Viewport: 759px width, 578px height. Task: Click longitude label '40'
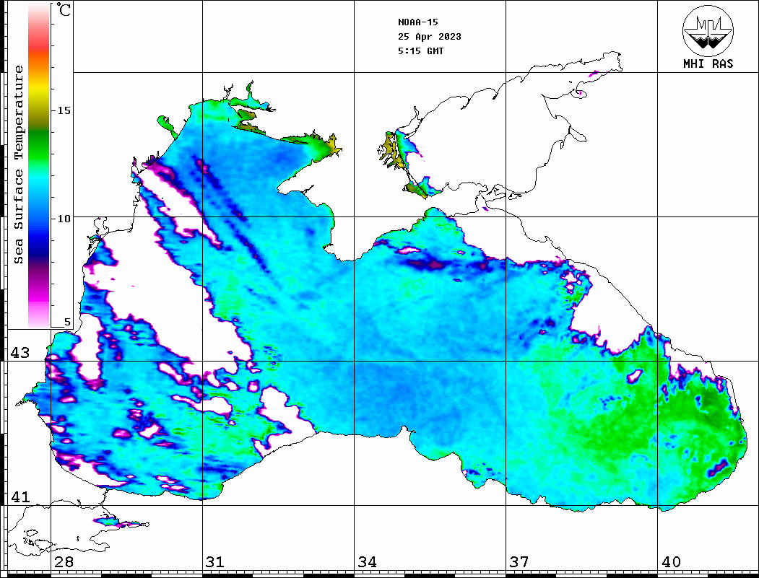(x=671, y=562)
